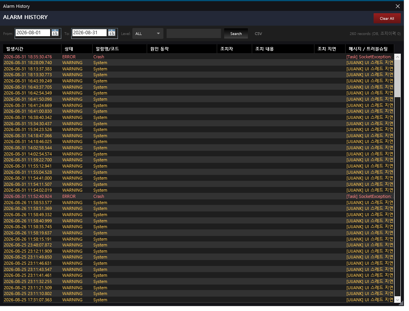Close the Alarm History window

point(398,6)
